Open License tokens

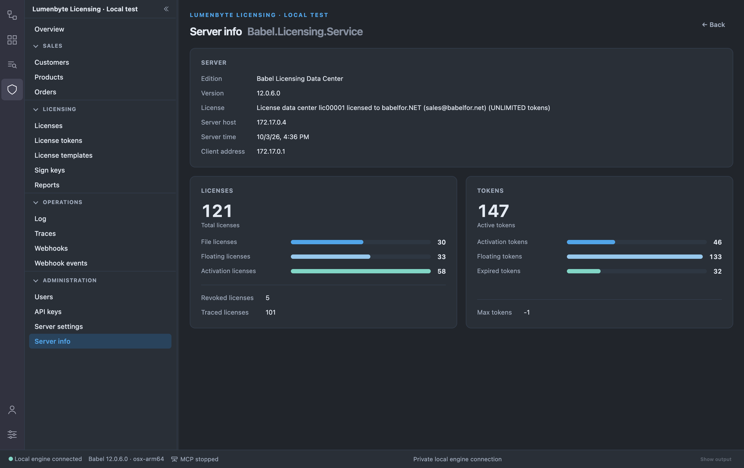100,140
